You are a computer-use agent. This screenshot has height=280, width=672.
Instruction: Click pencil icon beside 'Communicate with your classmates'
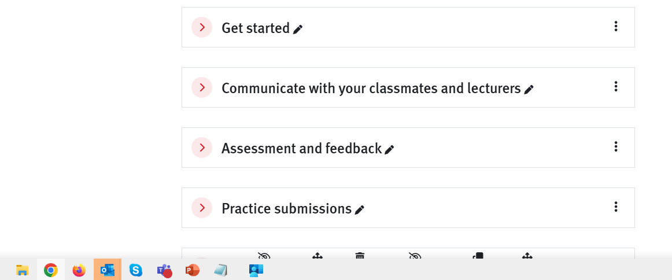[529, 89]
